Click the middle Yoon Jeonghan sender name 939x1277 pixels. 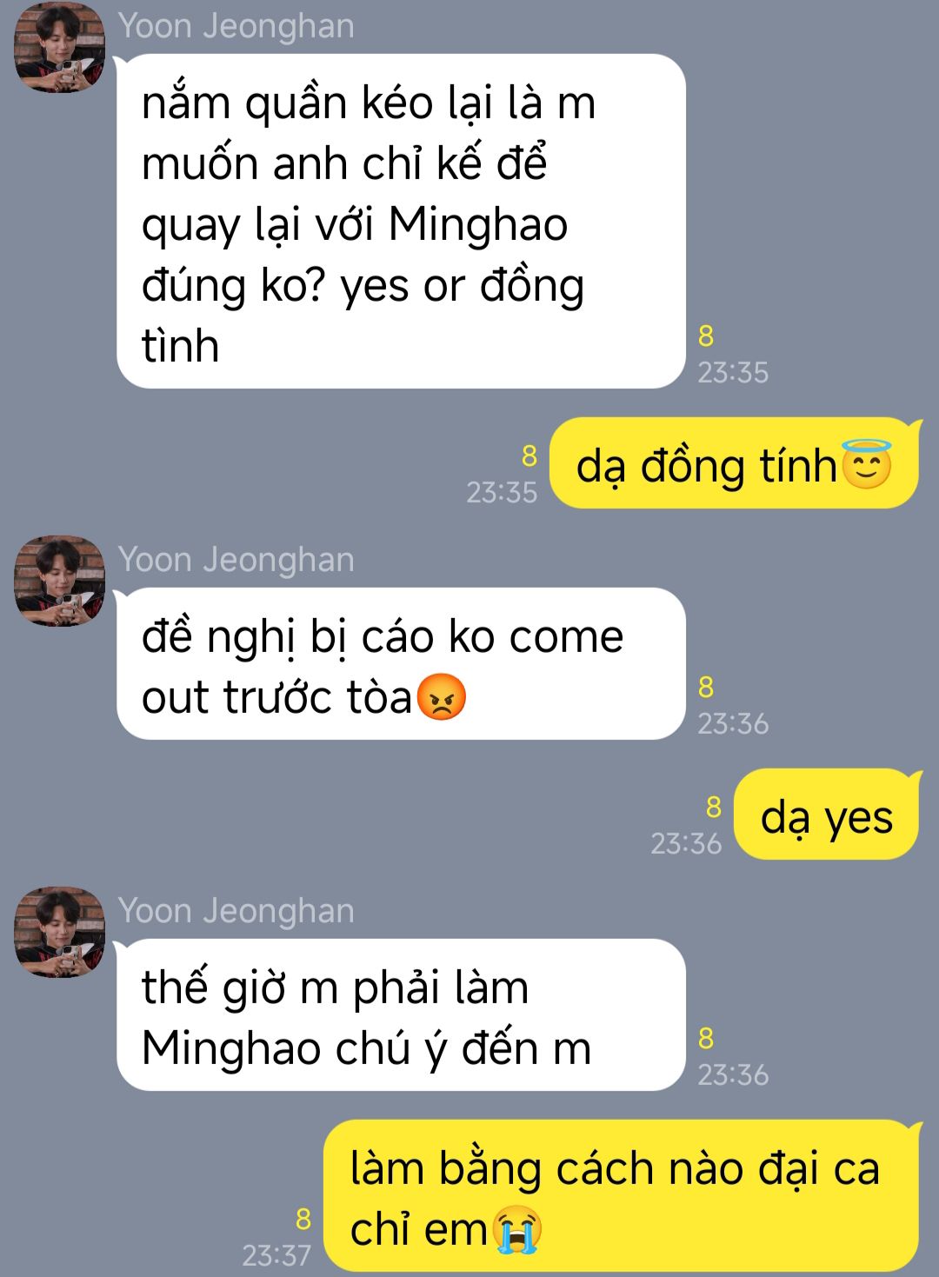click(x=236, y=560)
